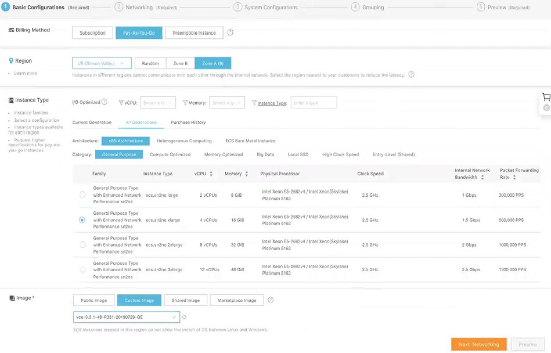Screen dimensions: 551x353
Task: Switch to the Purchase History tab
Action: 188,123
